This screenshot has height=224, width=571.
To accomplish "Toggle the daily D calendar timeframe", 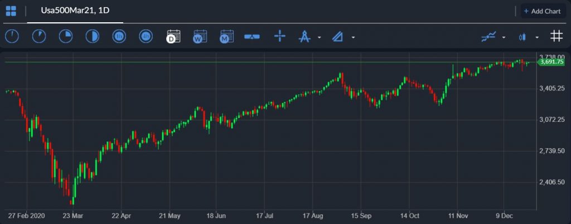I will (173, 37).
